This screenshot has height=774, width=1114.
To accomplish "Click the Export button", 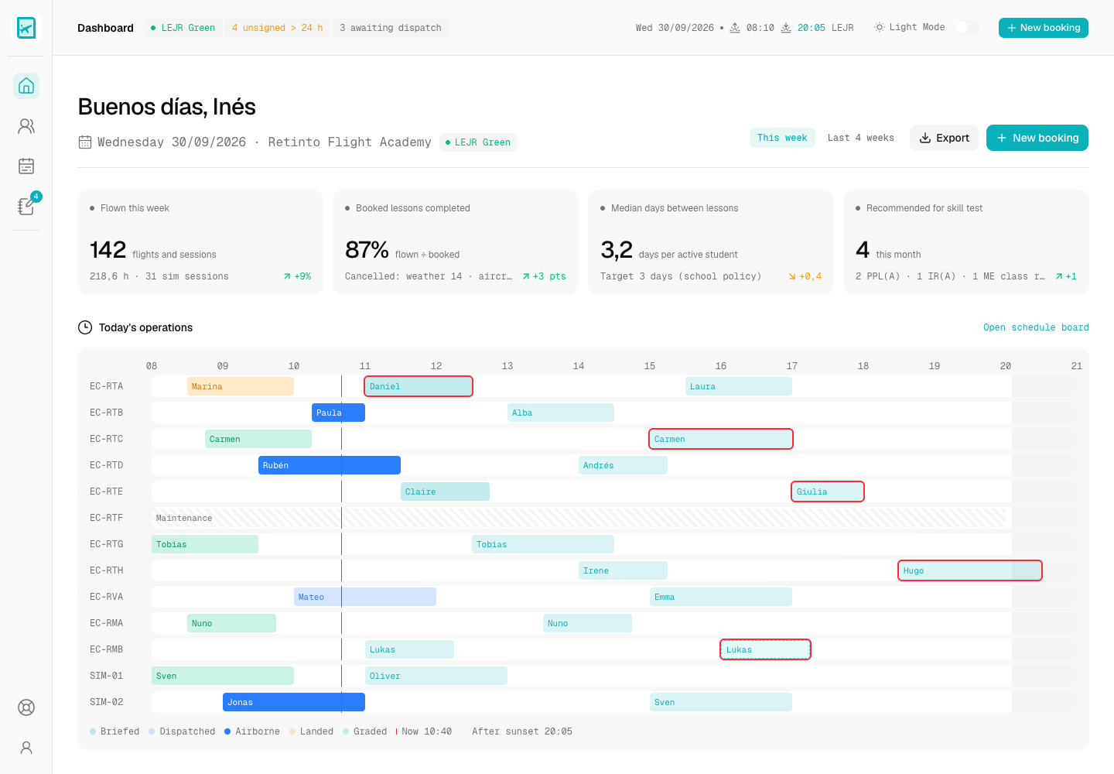I will pos(944,138).
